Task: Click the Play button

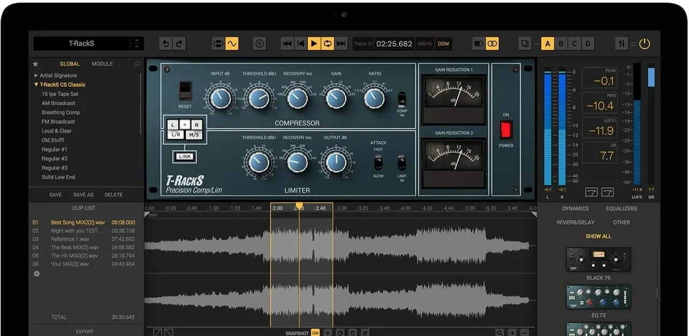Action: coord(314,44)
